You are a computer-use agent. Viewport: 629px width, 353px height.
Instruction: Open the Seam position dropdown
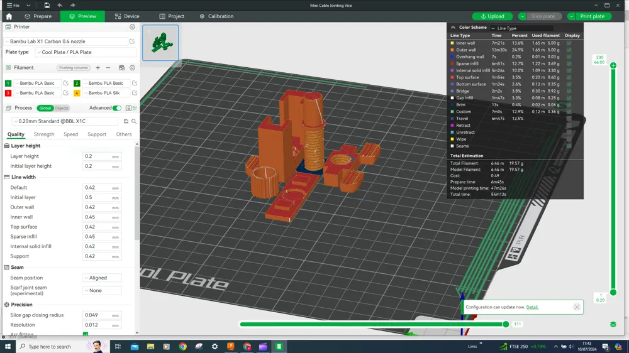click(x=102, y=278)
